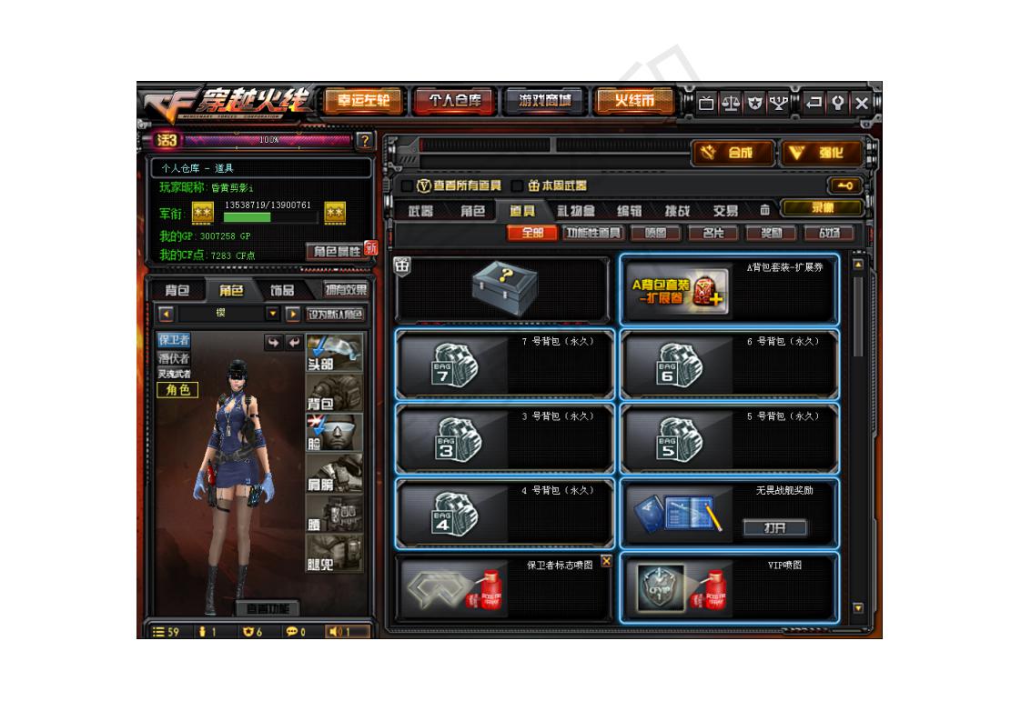Open 游戏商城 game store

[543, 101]
